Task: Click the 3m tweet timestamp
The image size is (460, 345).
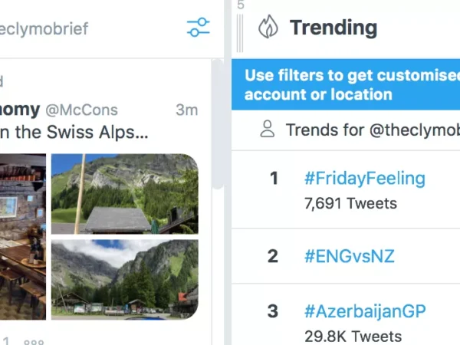Action: coord(186,110)
